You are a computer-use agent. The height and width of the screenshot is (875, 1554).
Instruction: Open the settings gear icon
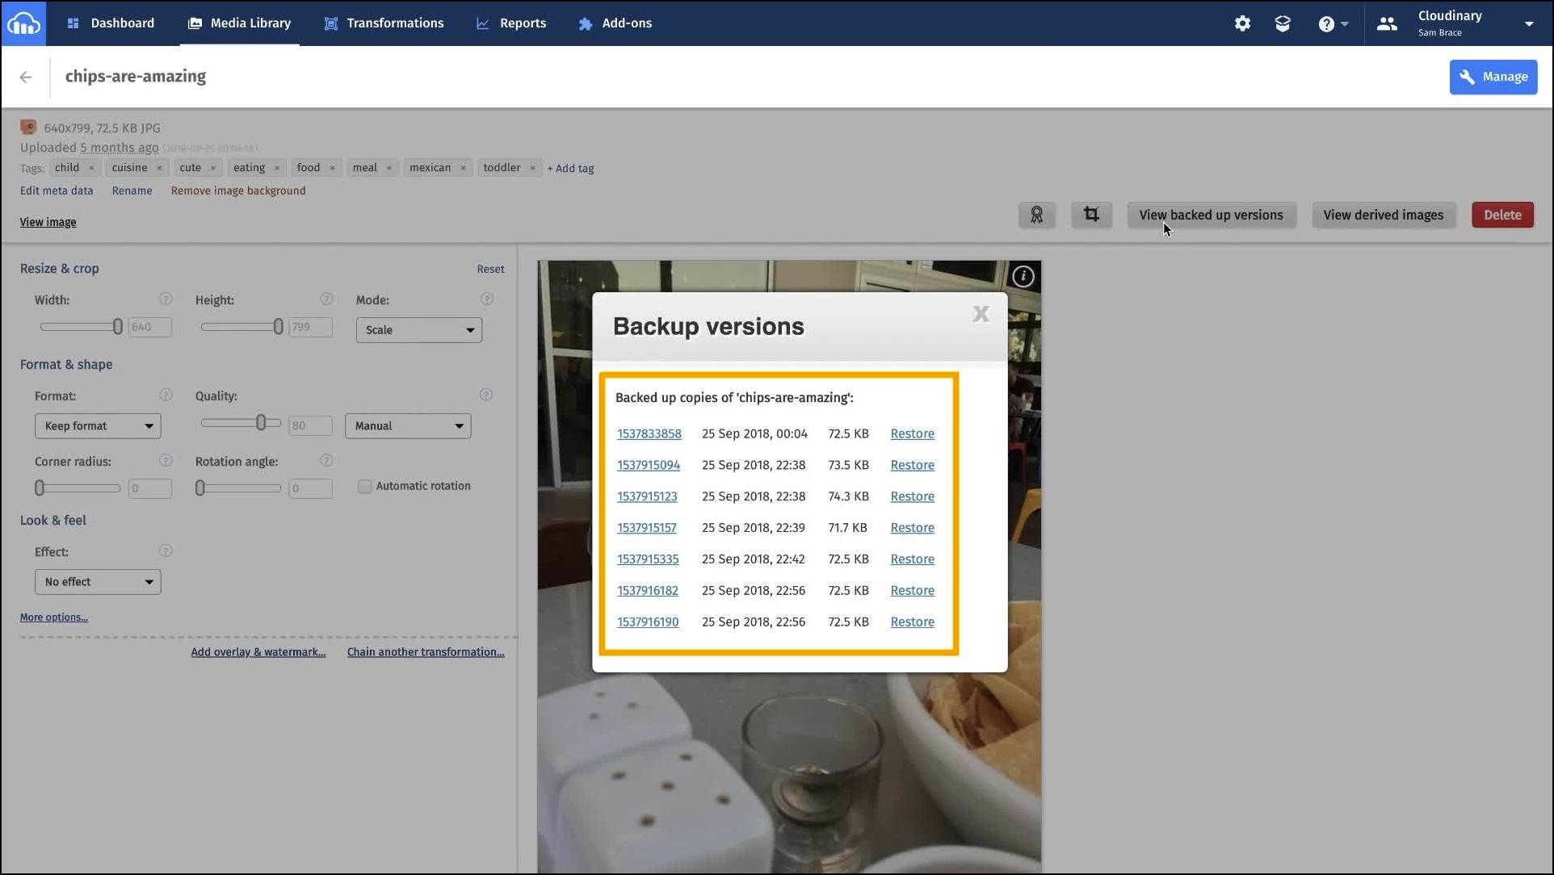click(1242, 23)
